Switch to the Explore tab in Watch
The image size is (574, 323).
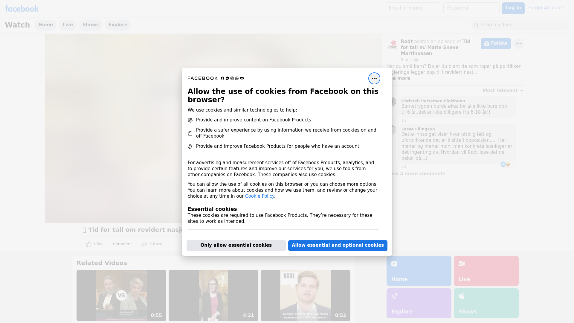click(118, 25)
